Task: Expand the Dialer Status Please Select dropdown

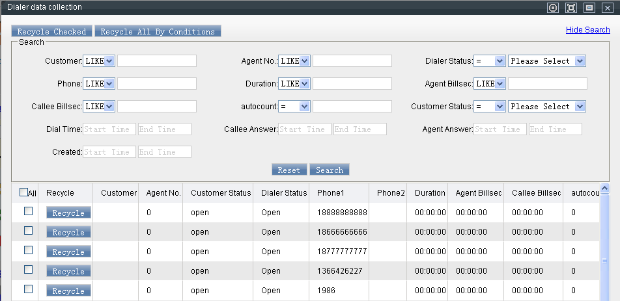Action: 547,61
